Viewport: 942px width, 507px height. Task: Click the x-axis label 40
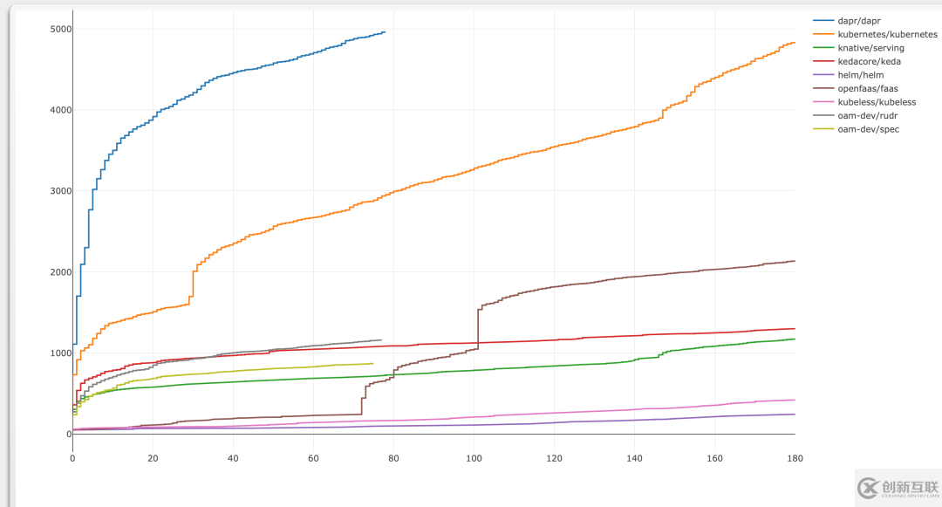[233, 458]
